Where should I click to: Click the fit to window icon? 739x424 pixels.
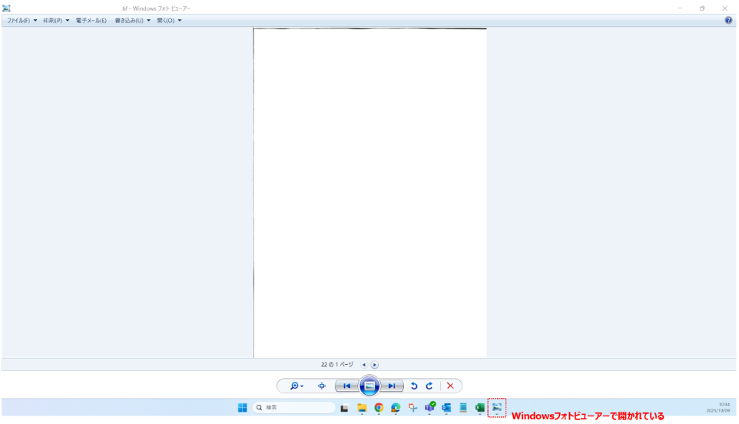(322, 386)
